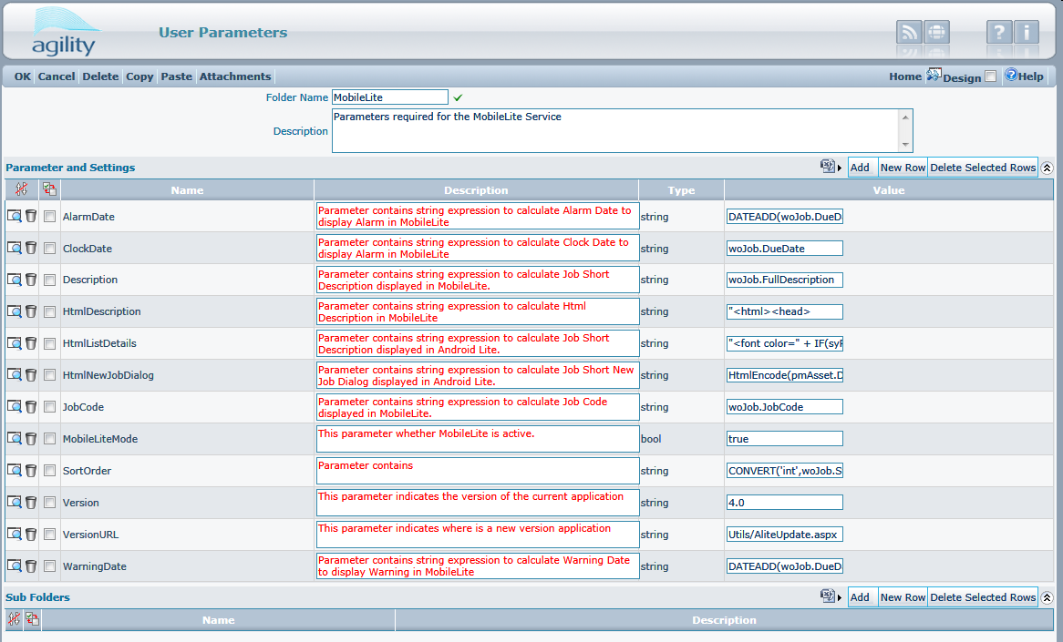Image resolution: width=1063 pixels, height=642 pixels.
Task: Select the VersionURL row checkbox
Action: pyautogui.click(x=50, y=535)
